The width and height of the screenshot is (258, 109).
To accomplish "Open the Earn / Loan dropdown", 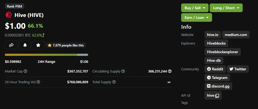I will [196, 17].
